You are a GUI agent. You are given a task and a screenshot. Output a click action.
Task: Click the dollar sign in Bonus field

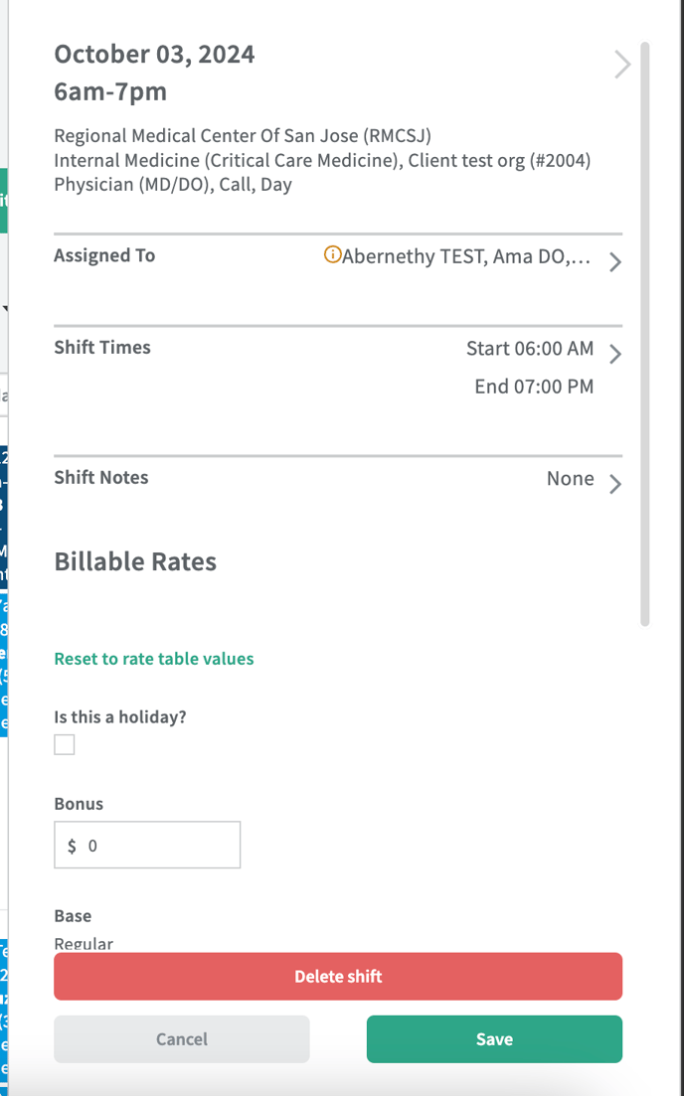pyautogui.click(x=72, y=847)
